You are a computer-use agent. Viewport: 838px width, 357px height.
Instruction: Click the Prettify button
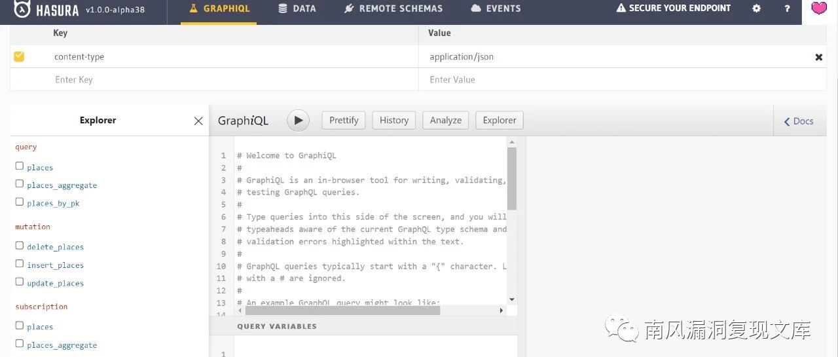pos(344,120)
